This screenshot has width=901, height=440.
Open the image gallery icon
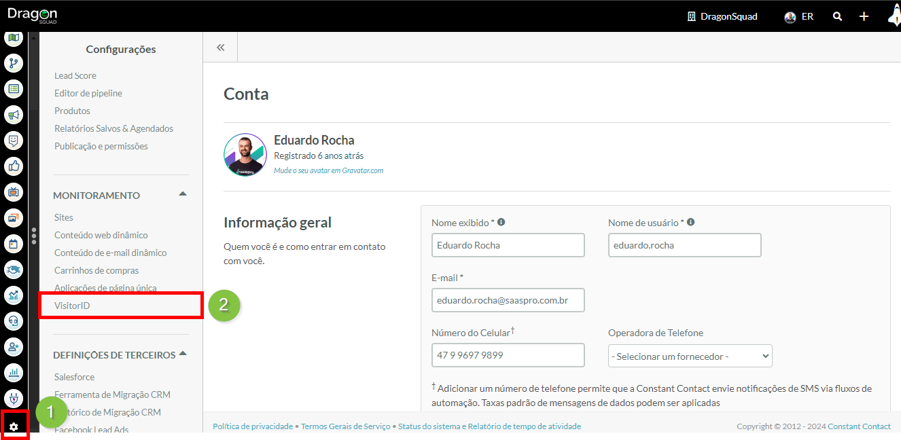point(14,218)
